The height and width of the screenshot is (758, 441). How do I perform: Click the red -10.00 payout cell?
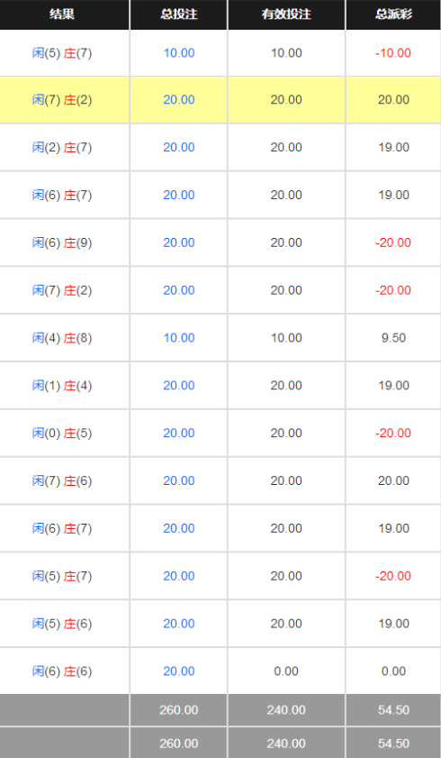pyautogui.click(x=393, y=52)
